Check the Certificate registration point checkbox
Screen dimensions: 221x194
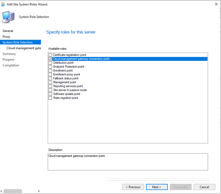click(x=50, y=55)
